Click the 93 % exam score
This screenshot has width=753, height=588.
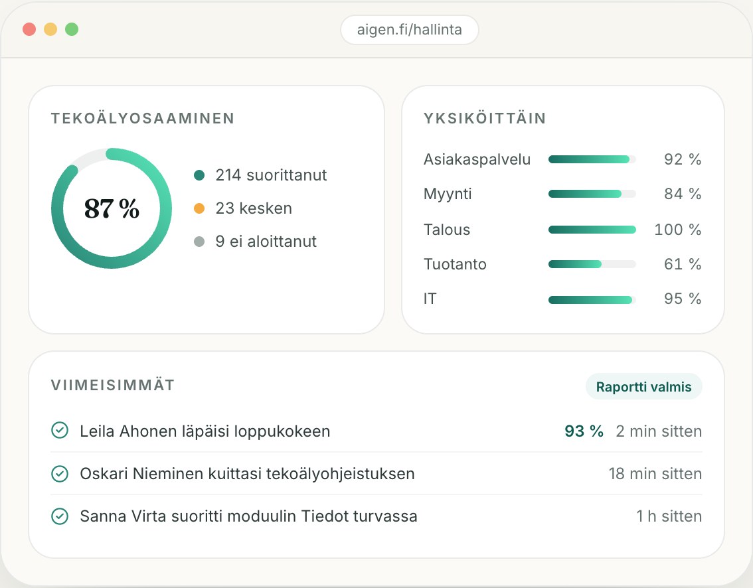click(x=584, y=431)
